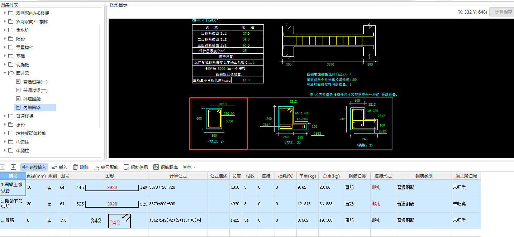
Task: Click formula cell 3370+720+720
Action: pos(178,188)
